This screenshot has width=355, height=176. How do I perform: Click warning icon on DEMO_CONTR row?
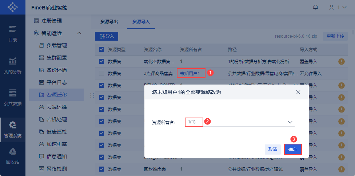tap(342, 85)
